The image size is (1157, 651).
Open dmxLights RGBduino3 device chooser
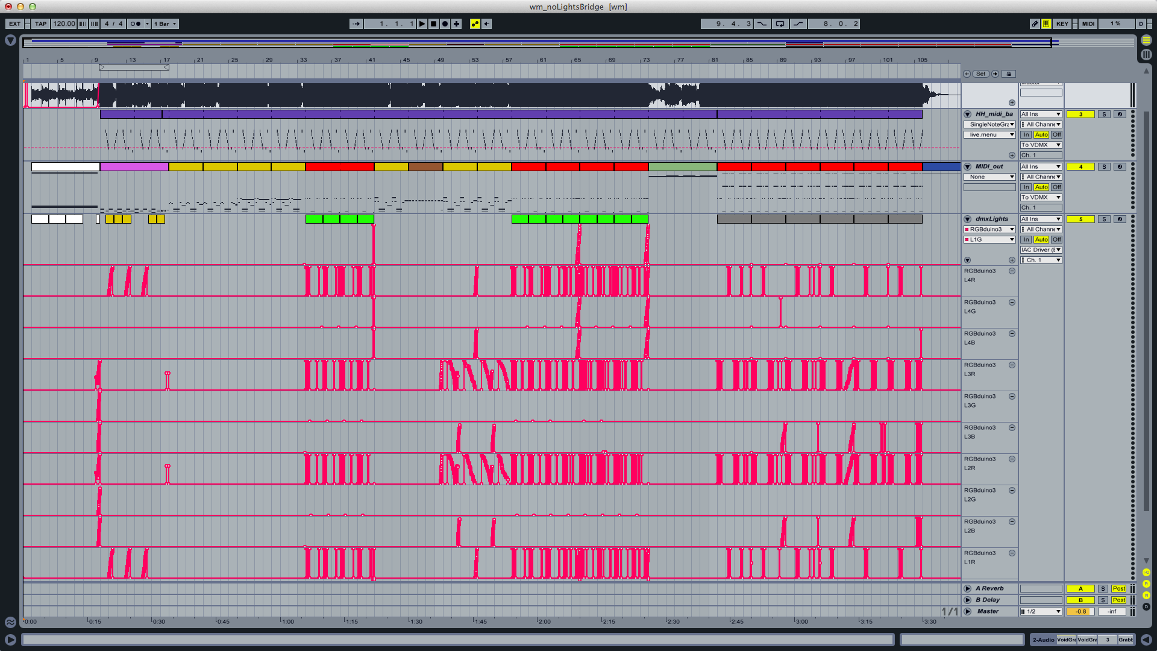click(x=989, y=229)
